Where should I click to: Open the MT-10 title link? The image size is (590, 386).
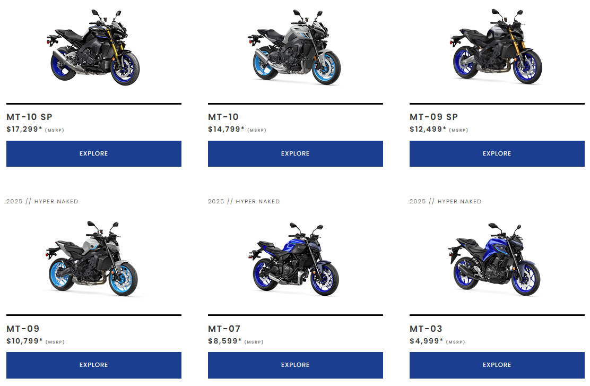pos(223,117)
